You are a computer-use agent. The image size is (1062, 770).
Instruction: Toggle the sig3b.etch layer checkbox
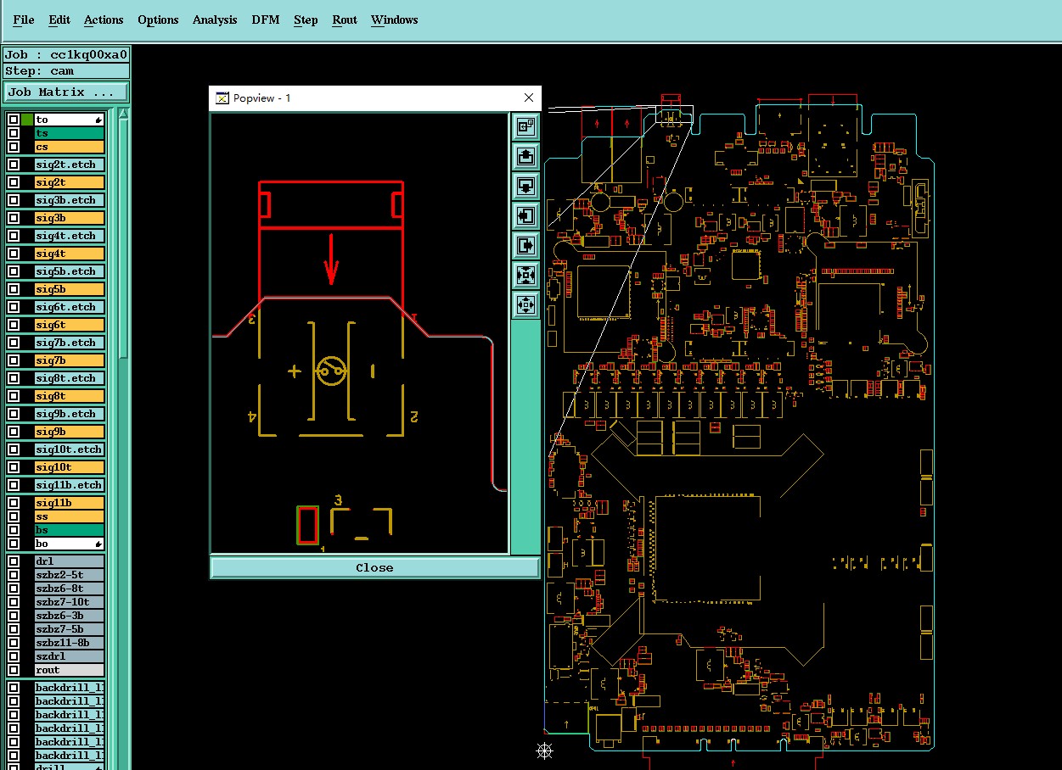pos(13,200)
